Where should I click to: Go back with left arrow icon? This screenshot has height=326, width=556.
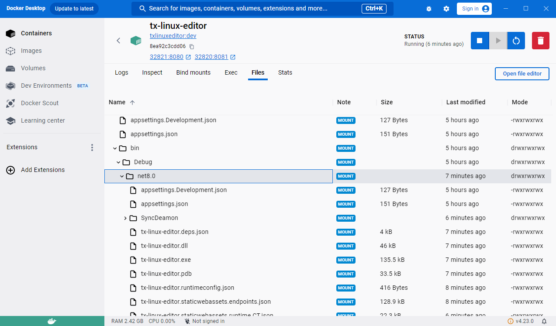(x=118, y=41)
